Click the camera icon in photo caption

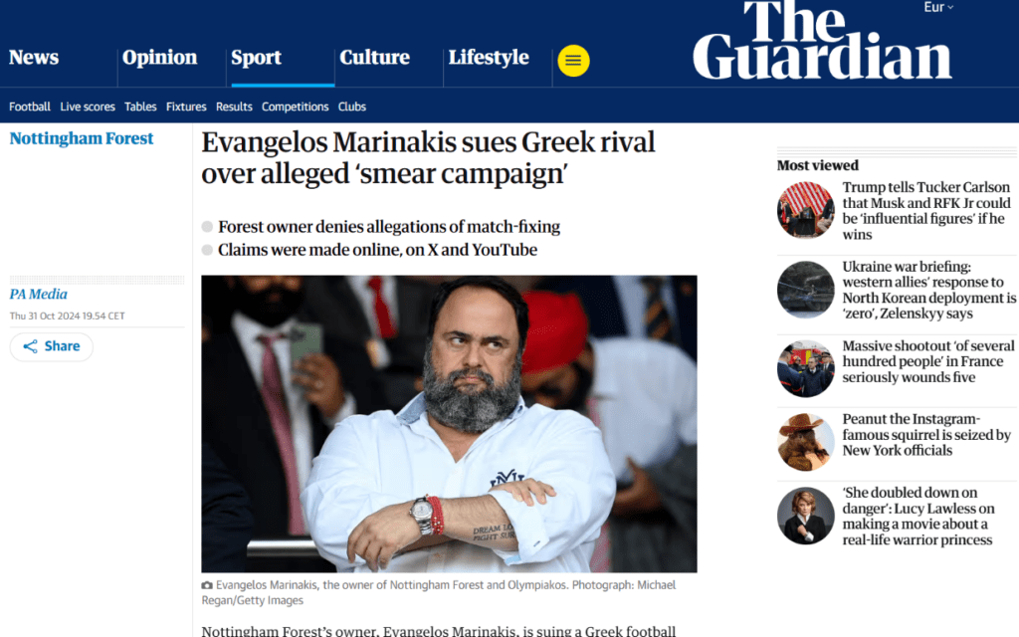(x=207, y=585)
